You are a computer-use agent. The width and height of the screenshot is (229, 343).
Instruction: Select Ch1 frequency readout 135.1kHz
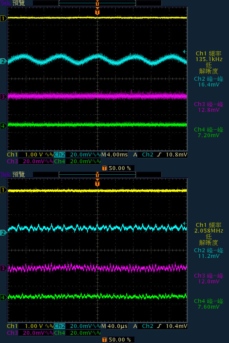[x=209, y=59]
